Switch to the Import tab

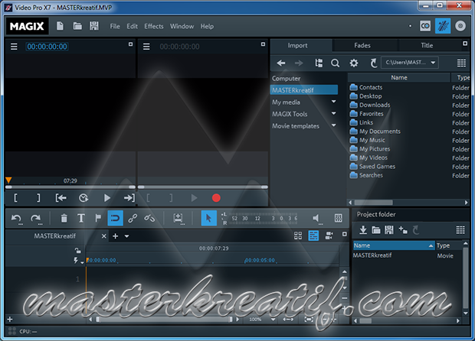297,45
